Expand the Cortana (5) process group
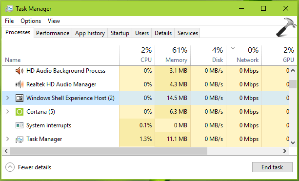This screenshot has height=181, width=299. (8, 112)
